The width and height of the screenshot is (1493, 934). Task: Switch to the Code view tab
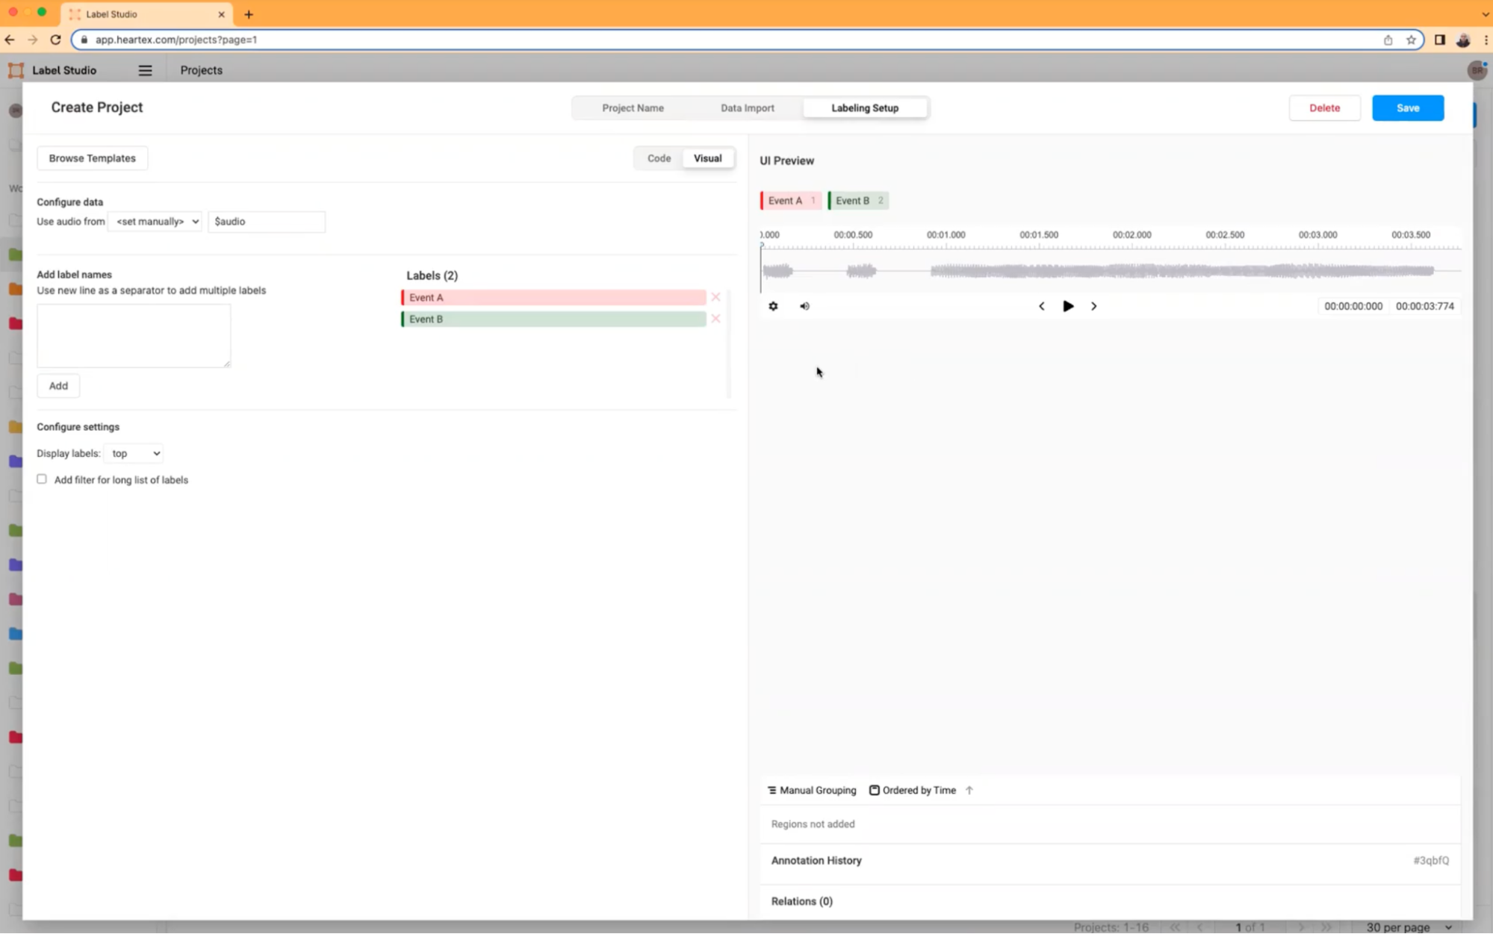pos(659,158)
